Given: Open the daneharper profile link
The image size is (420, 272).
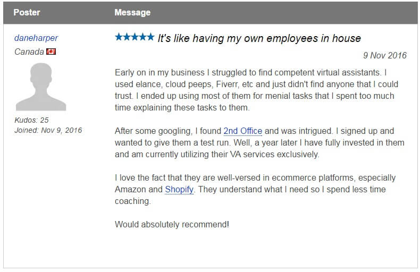Looking at the screenshot, I should [36, 38].
